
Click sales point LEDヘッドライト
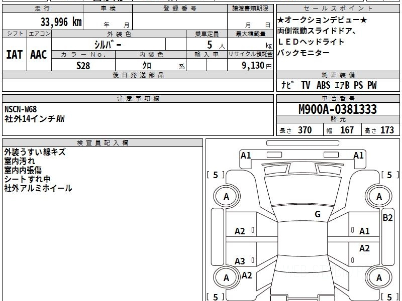click(311, 42)
